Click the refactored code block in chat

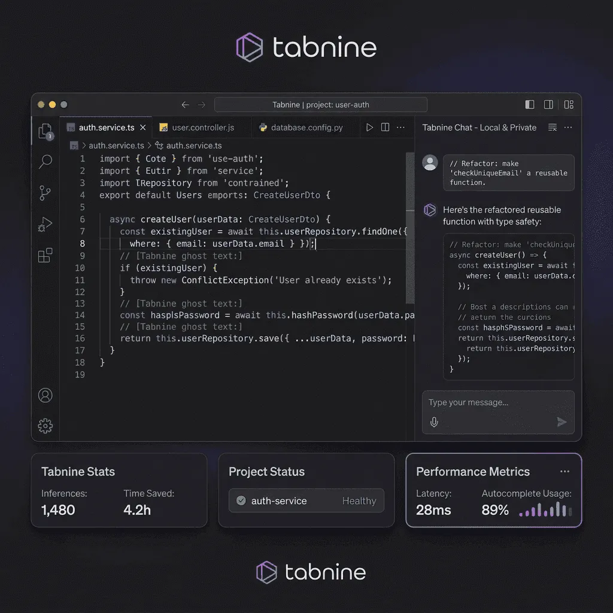[509, 307]
